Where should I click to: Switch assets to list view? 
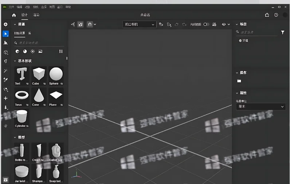click(x=61, y=51)
